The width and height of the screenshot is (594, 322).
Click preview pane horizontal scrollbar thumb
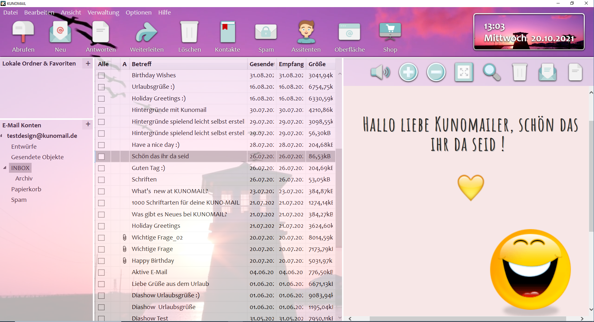point(468,319)
